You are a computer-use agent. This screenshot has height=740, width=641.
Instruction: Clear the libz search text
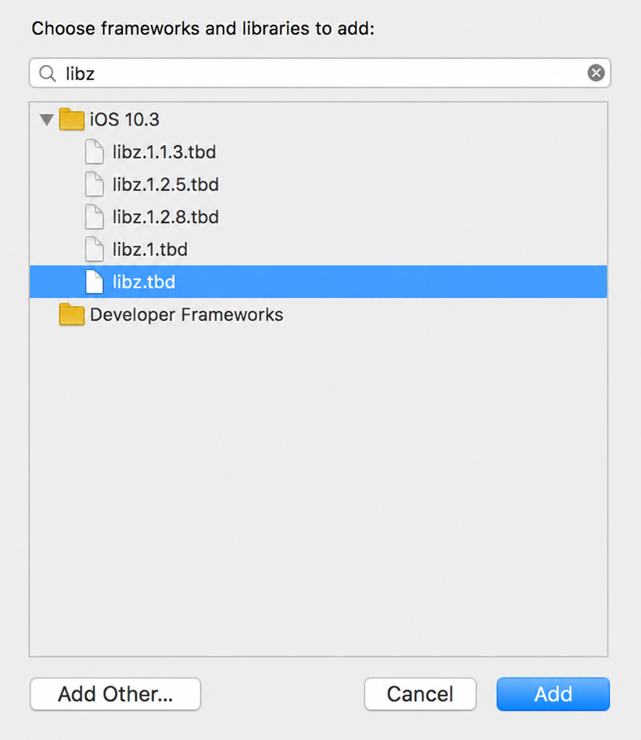click(x=596, y=72)
